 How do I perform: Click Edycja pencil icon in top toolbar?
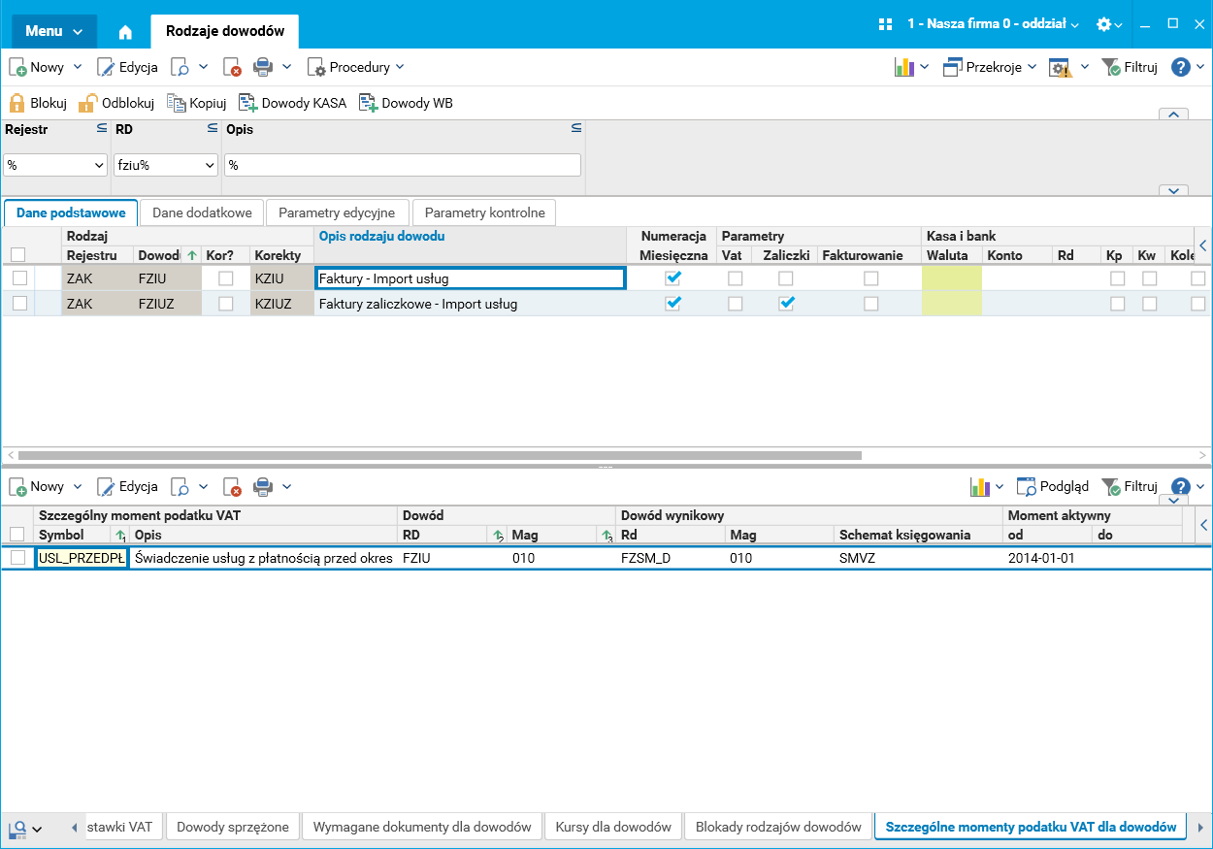pos(106,67)
